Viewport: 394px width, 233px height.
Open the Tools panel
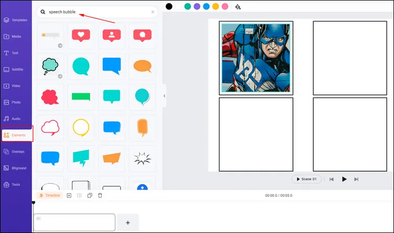[12, 184]
